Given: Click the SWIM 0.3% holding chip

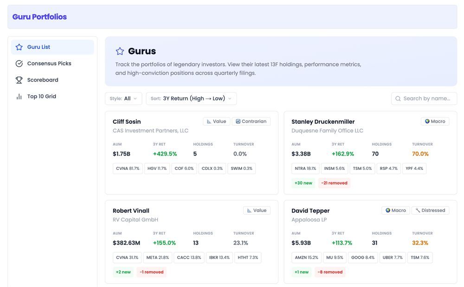Looking at the screenshot, I should [241, 168].
